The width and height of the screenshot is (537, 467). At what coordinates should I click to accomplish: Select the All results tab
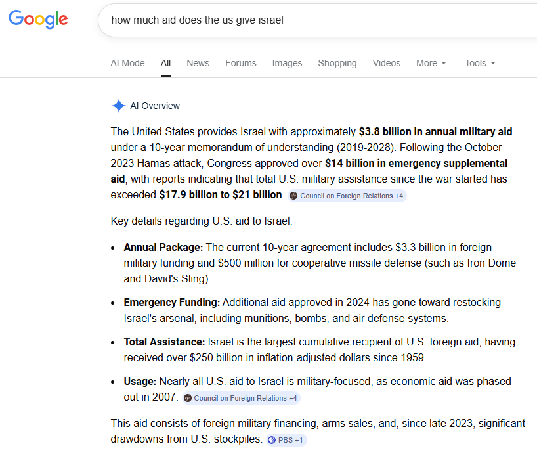(165, 63)
